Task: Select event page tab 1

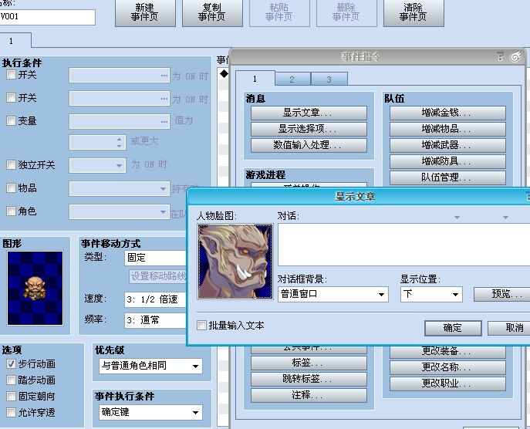Action: 14,41
